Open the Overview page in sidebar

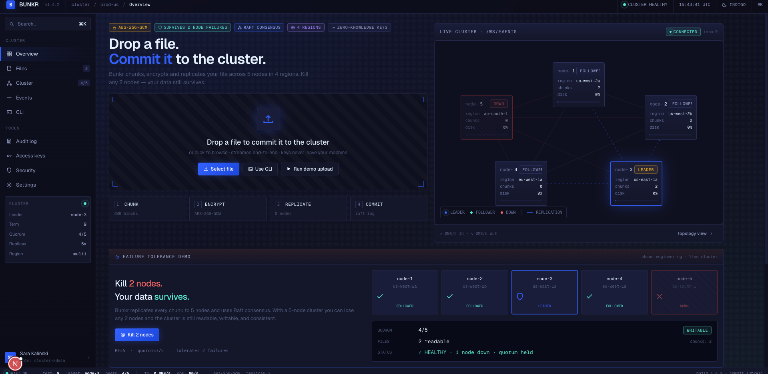[x=48, y=54]
